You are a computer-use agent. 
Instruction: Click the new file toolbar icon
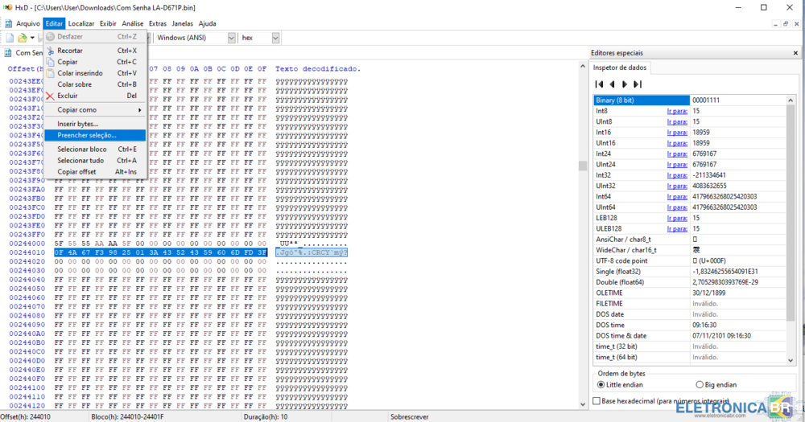[x=10, y=38]
